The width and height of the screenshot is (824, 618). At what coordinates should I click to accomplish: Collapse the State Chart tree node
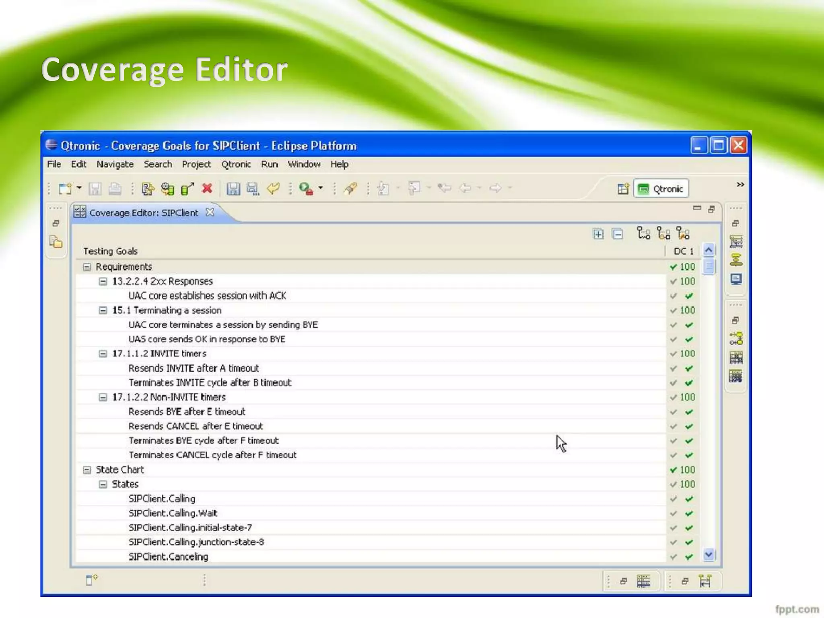[87, 470]
